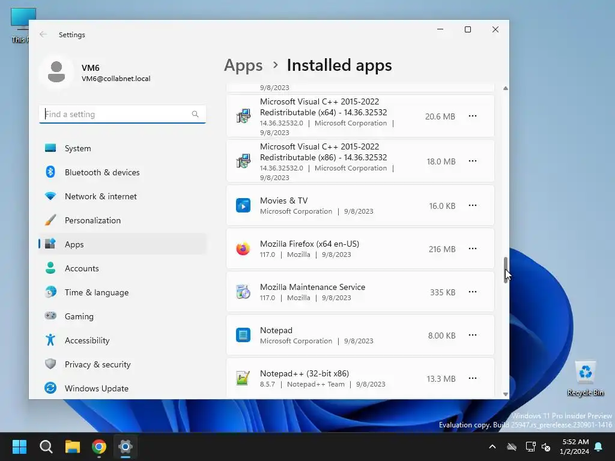Click the Time & language clock icon
The height and width of the screenshot is (461, 615).
pyautogui.click(x=50, y=292)
